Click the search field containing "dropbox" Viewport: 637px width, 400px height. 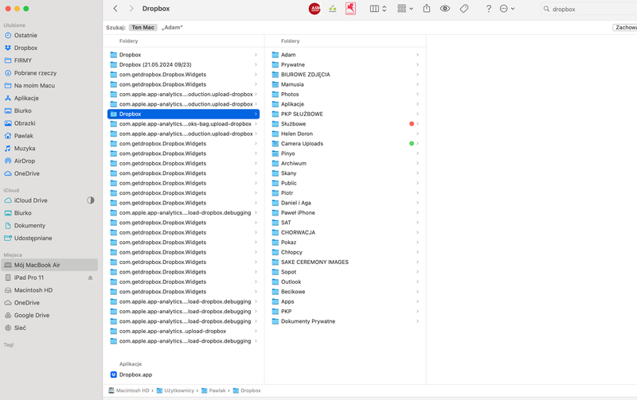(589, 9)
